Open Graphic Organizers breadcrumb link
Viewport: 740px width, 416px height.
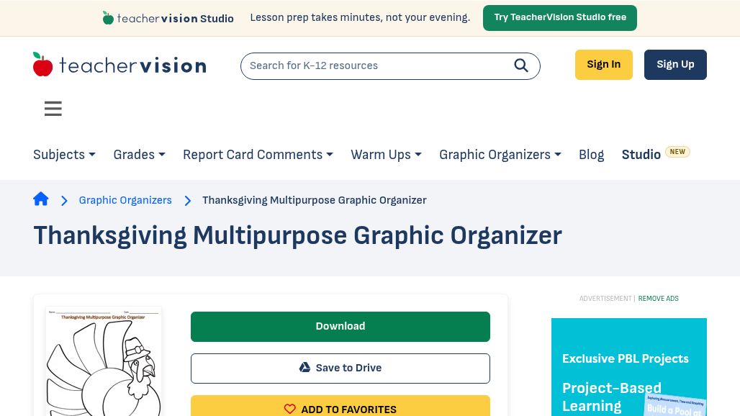125,200
